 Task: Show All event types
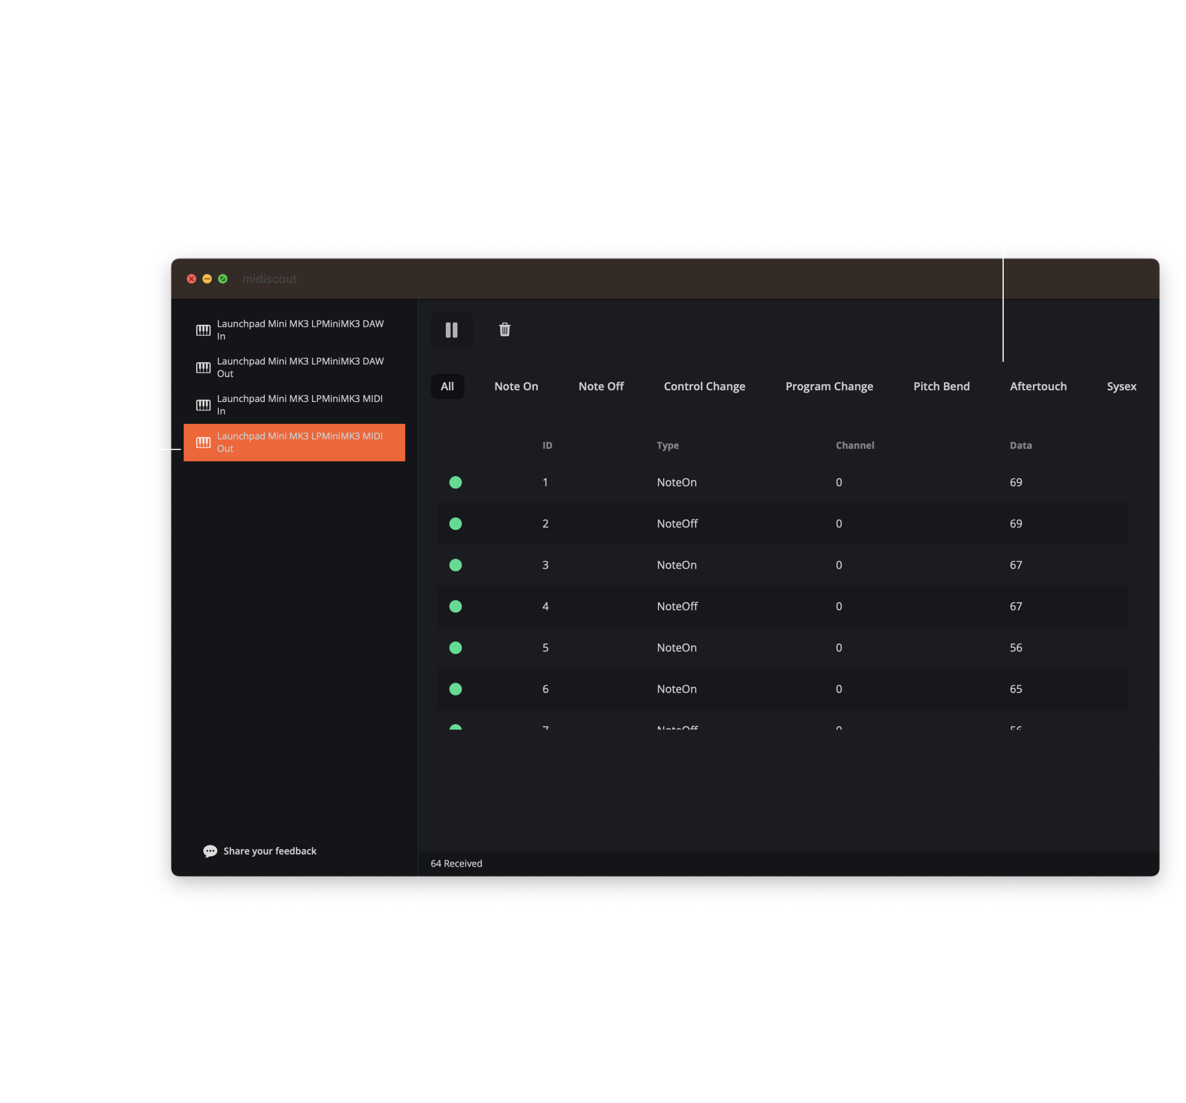tap(448, 386)
